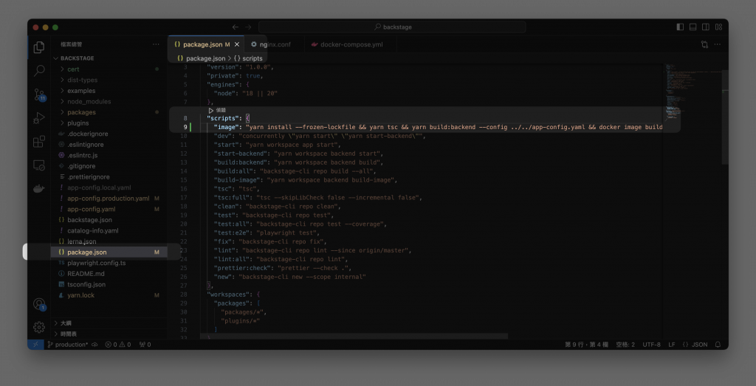
Task: Change encoding via UTF-8 status item
Action: 651,345
